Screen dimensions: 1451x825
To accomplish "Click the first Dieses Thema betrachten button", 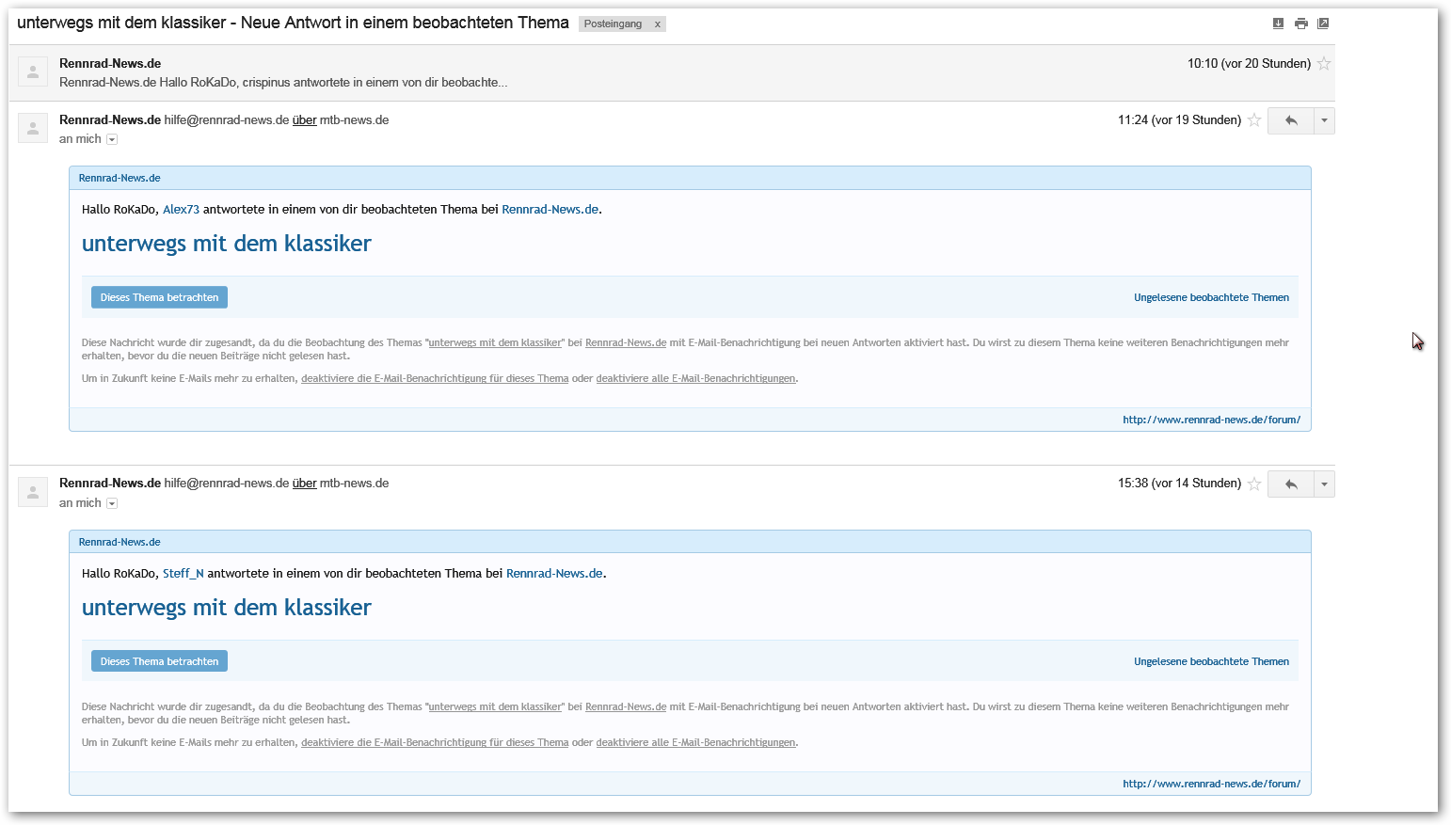I will (x=159, y=297).
